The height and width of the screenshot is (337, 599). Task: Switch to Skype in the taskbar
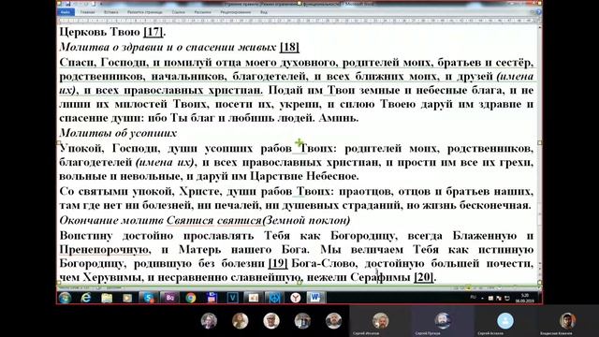click(x=148, y=298)
